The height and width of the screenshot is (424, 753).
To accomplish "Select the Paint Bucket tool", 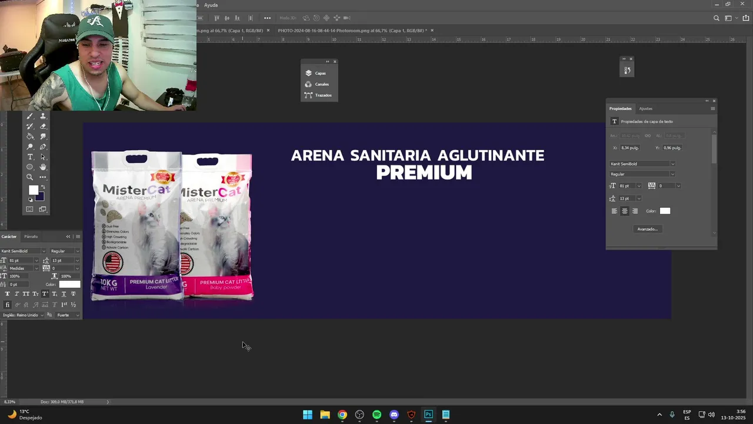I will point(30,136).
